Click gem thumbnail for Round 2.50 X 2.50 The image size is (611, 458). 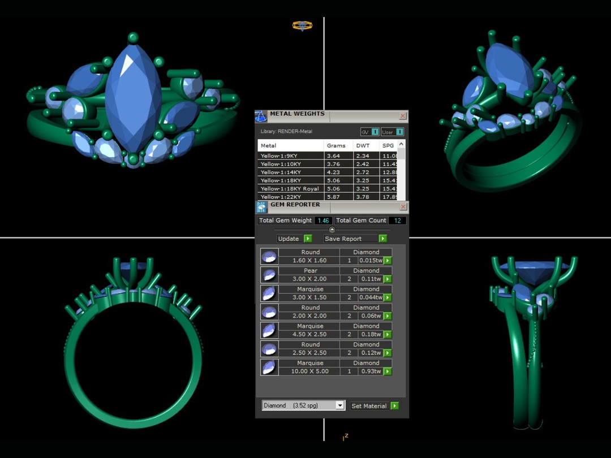click(269, 348)
